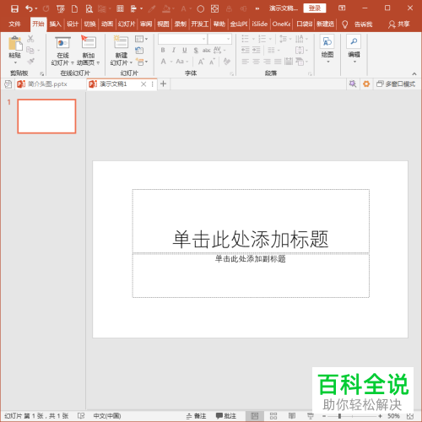The height and width of the screenshot is (422, 422).
Task: Click the zoom slider handle
Action: [x=339, y=416]
